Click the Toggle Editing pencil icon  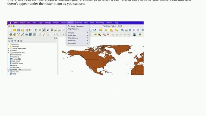pyautogui.click(x=44, y=35)
